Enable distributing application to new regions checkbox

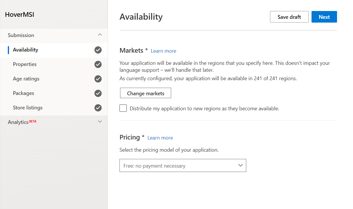pyautogui.click(x=123, y=108)
